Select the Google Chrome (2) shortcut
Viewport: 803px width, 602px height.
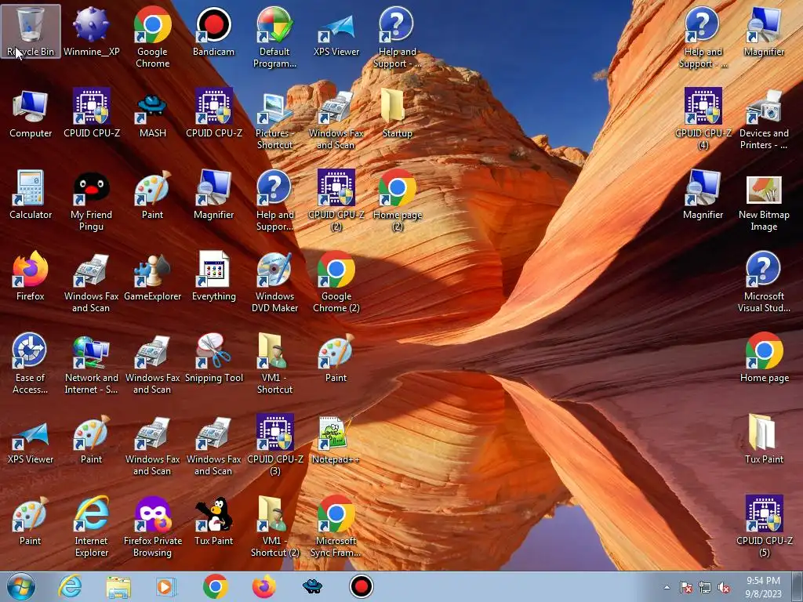pos(336,282)
